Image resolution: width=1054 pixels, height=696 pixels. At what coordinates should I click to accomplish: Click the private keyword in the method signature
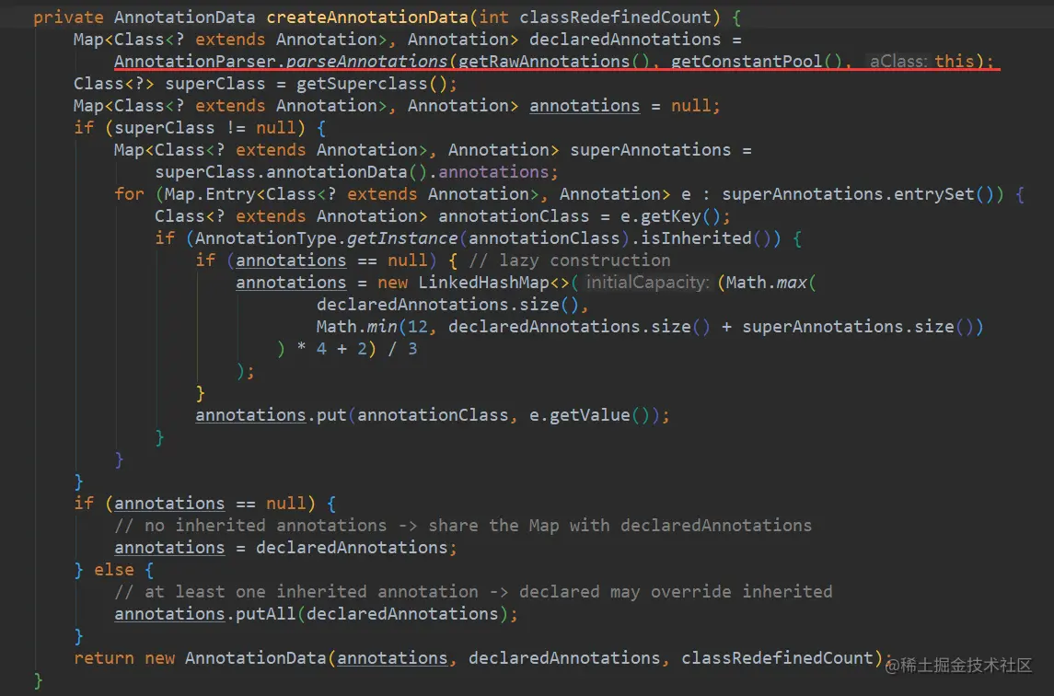(68, 17)
